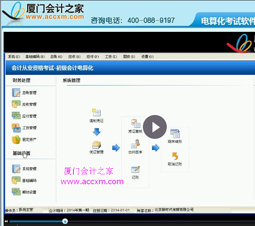Click the 出纳签字 cashier sign icon

coord(135,144)
